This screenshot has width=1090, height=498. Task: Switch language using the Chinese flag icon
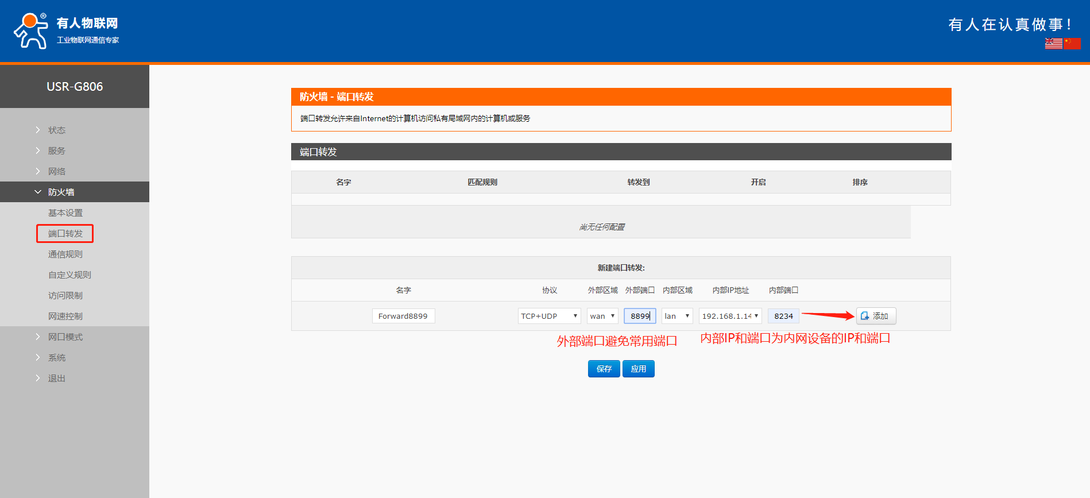(x=1072, y=44)
